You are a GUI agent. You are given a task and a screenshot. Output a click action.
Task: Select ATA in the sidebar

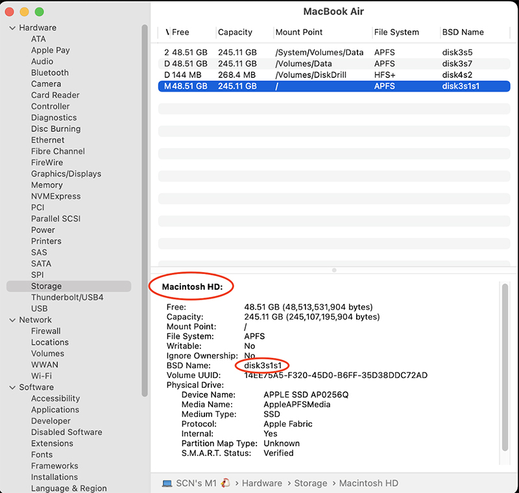tap(38, 39)
